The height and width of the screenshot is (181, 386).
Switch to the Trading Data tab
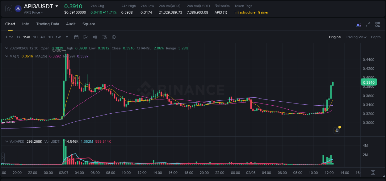[x=48, y=24]
